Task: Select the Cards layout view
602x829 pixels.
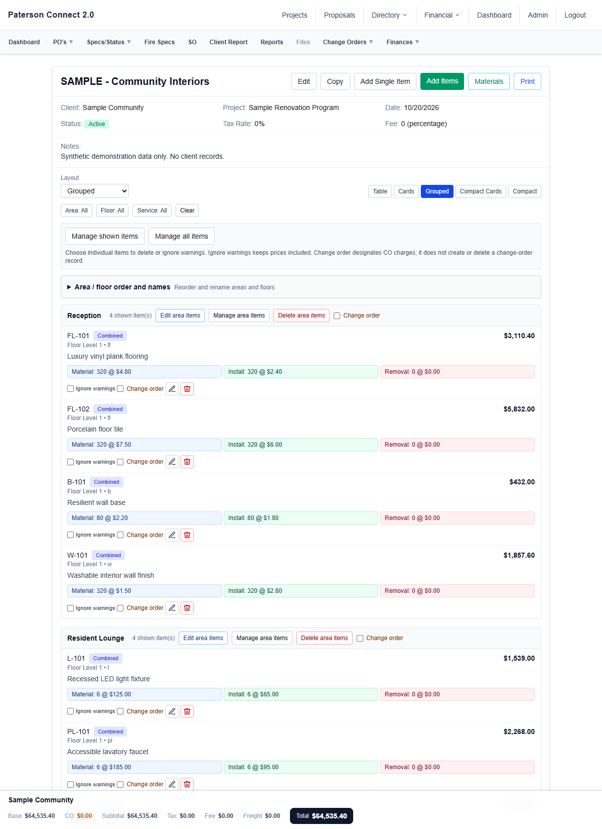Action: click(x=406, y=191)
